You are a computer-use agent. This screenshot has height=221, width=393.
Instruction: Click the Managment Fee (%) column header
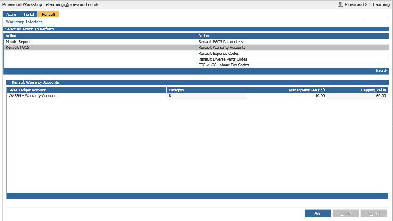pos(287,90)
